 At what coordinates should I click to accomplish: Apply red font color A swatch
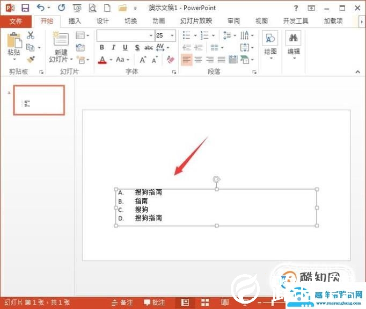click(x=103, y=60)
